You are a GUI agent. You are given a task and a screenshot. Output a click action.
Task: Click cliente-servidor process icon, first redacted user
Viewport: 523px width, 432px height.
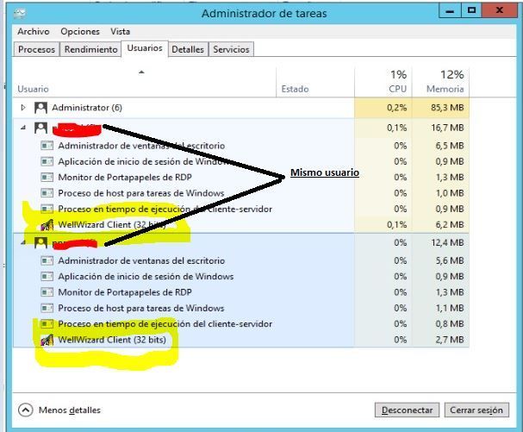(47, 209)
